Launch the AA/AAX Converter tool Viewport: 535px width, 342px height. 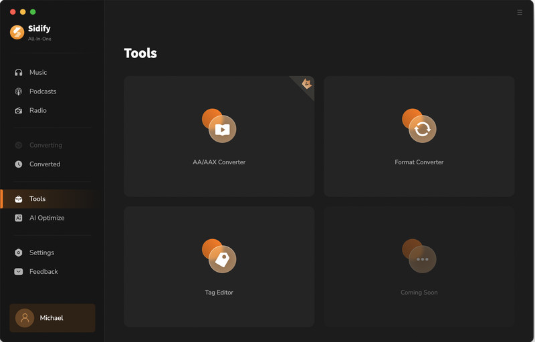[219, 136]
